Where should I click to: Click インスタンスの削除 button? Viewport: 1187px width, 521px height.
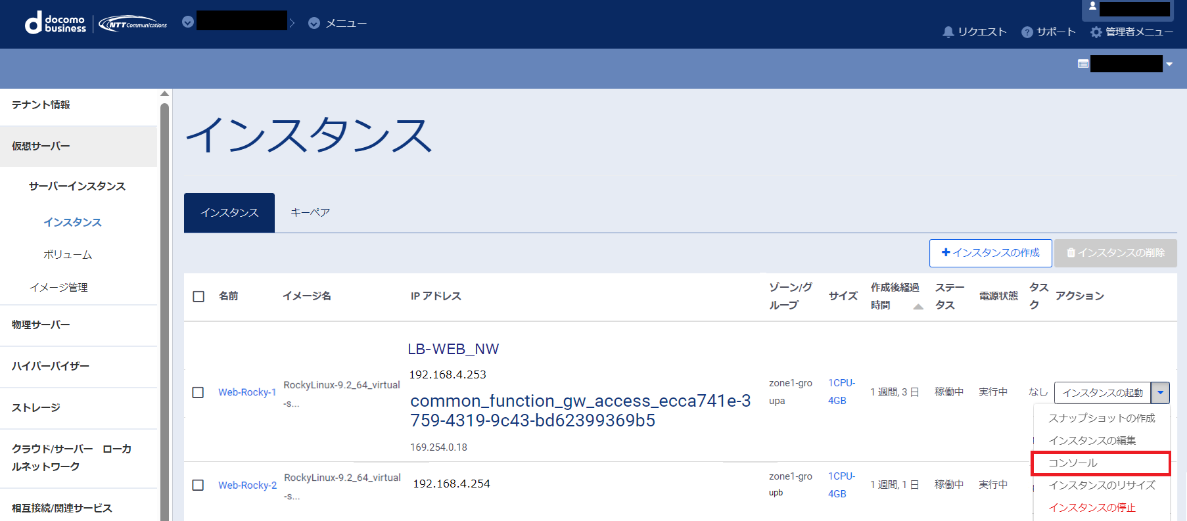1115,253
